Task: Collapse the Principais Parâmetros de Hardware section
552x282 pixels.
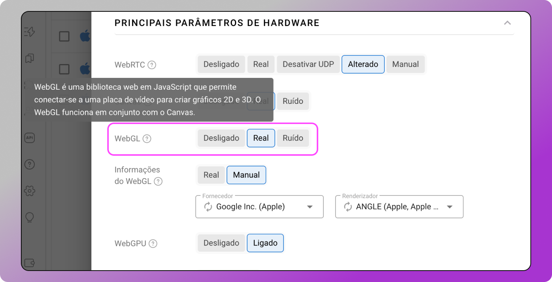Action: [507, 23]
